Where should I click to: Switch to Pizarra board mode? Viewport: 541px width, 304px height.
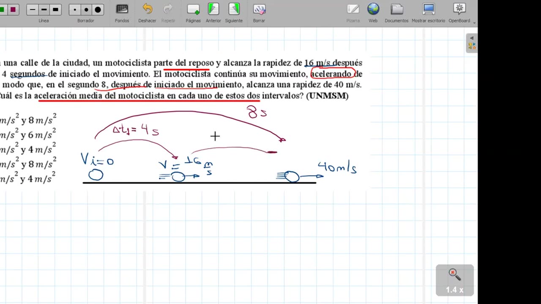click(x=353, y=9)
